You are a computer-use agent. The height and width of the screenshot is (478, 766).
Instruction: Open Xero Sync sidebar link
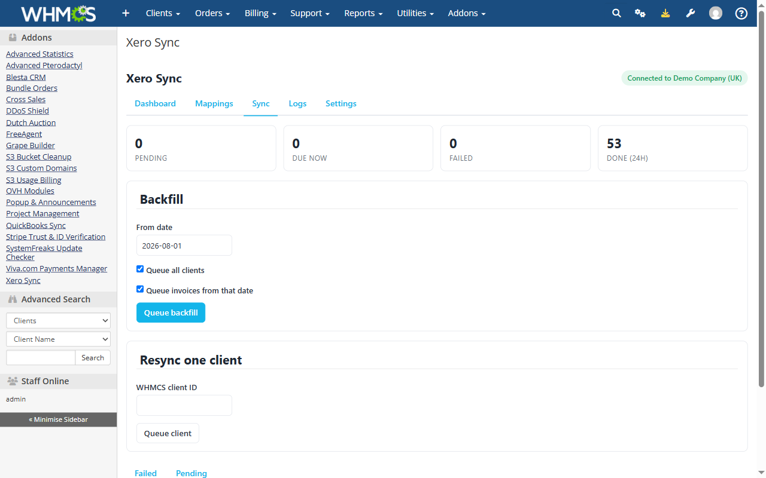(23, 280)
